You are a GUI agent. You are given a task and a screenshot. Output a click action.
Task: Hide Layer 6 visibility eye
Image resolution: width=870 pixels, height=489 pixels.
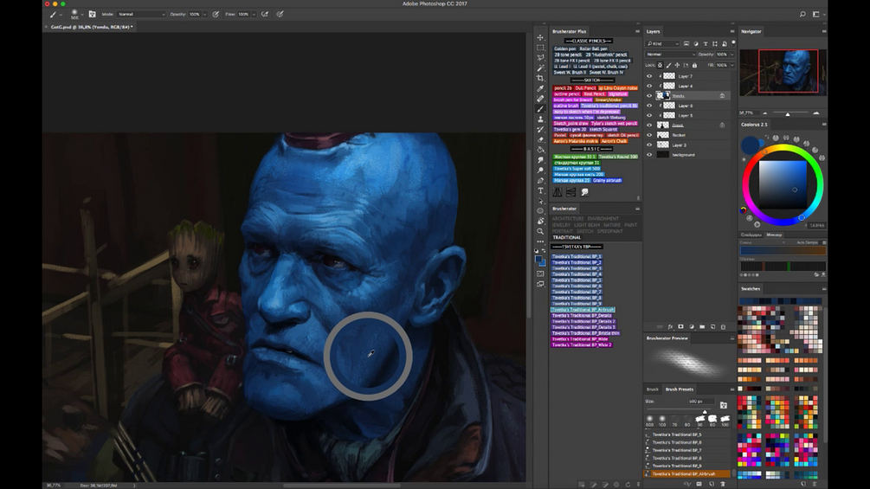[x=649, y=106]
